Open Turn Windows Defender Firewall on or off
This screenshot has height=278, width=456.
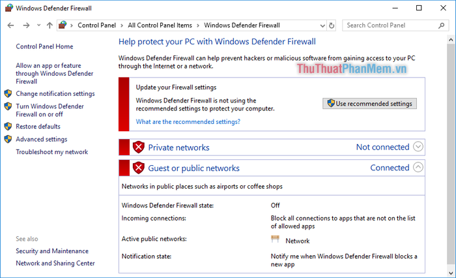point(50,110)
